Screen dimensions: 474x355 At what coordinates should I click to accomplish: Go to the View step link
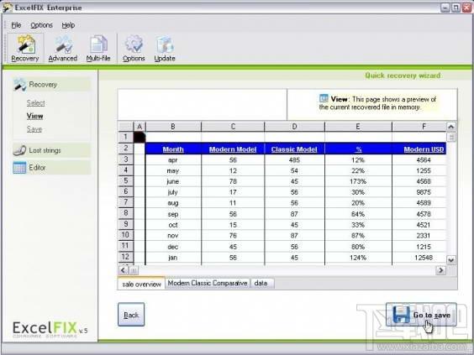point(34,116)
